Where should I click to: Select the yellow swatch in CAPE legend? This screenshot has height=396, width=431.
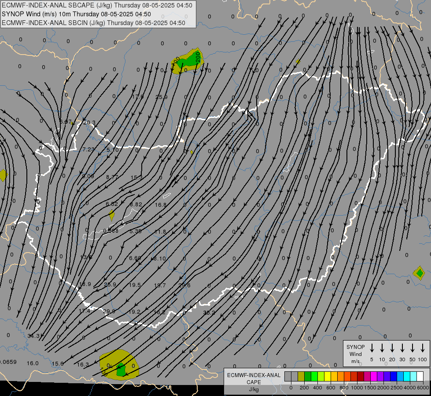328,377
